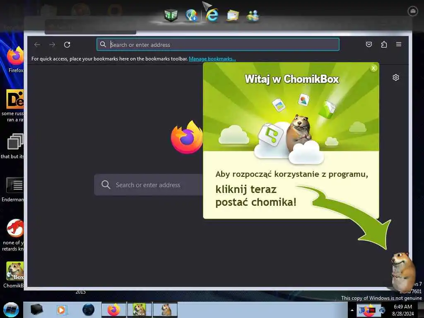Open the Windows Start orb

[x=11, y=310]
